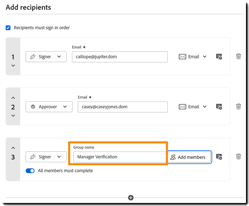Delete the Approver recipient with the trash icon
This screenshot has width=249, height=206.
(238, 106)
